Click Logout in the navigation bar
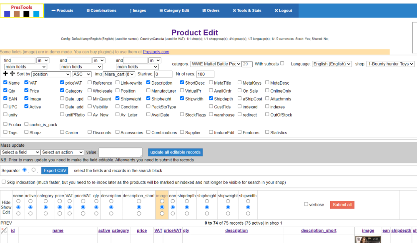 pos(283,10)
